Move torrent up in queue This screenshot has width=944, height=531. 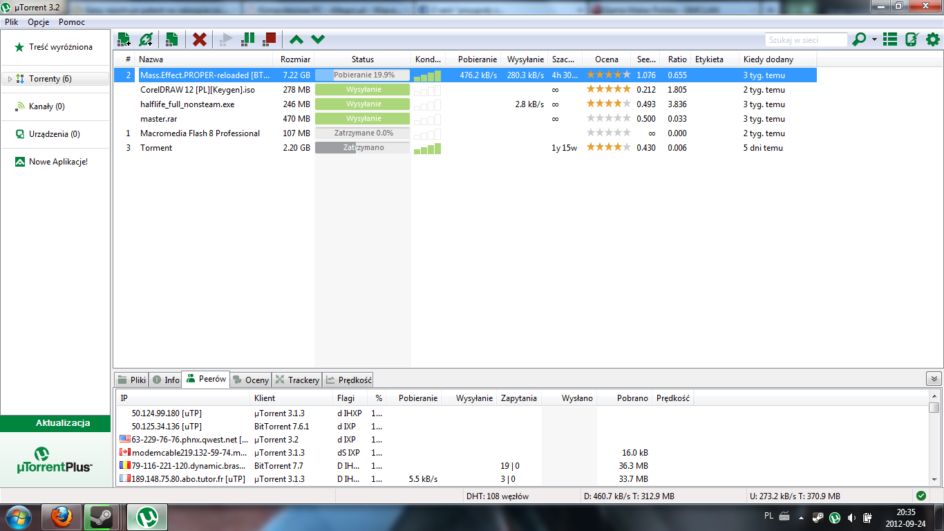296,39
